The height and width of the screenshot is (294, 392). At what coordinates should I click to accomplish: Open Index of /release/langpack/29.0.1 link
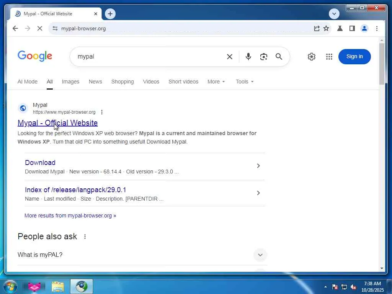(x=75, y=190)
